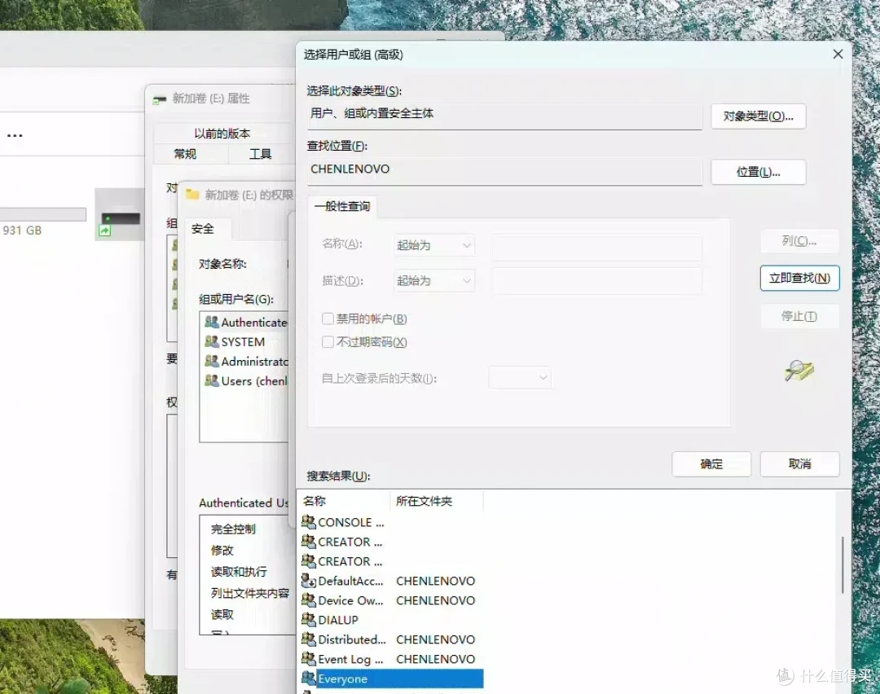Select the Device Ow... result row

[x=392, y=600]
